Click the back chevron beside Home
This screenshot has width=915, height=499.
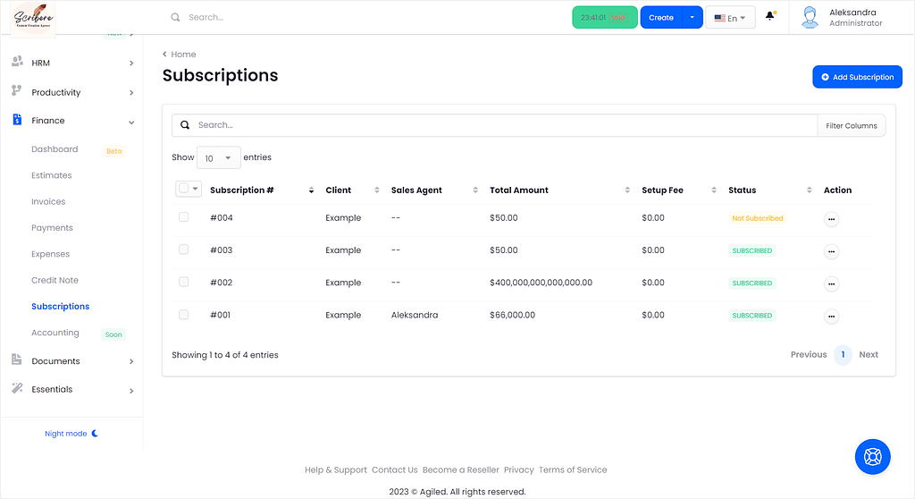(x=164, y=54)
